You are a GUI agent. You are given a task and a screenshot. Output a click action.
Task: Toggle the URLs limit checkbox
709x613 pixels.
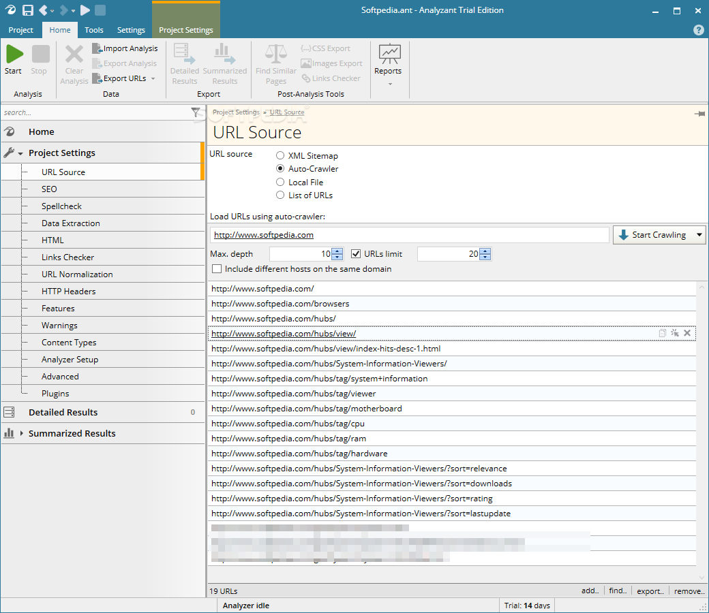pos(356,254)
